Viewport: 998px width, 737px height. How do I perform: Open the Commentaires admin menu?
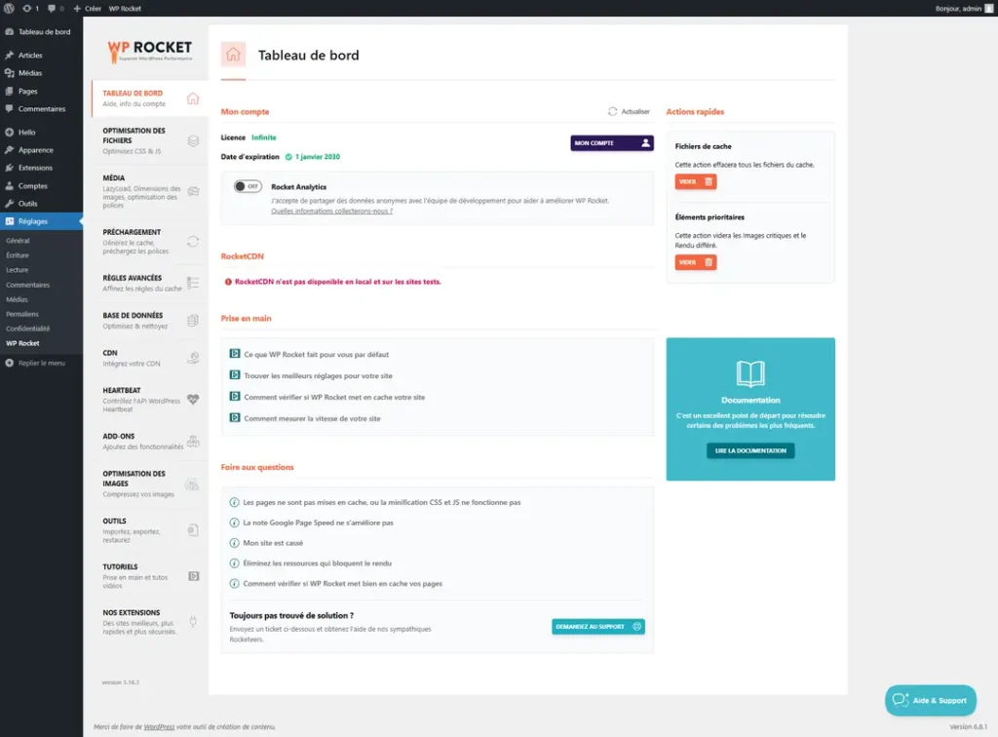41,109
